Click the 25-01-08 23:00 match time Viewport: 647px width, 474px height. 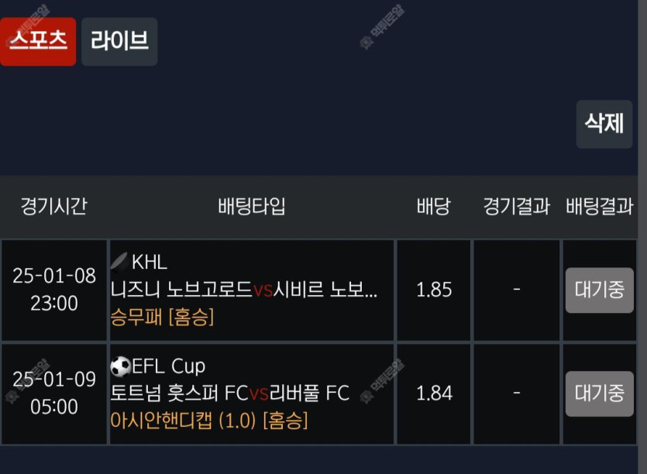pyautogui.click(x=54, y=290)
